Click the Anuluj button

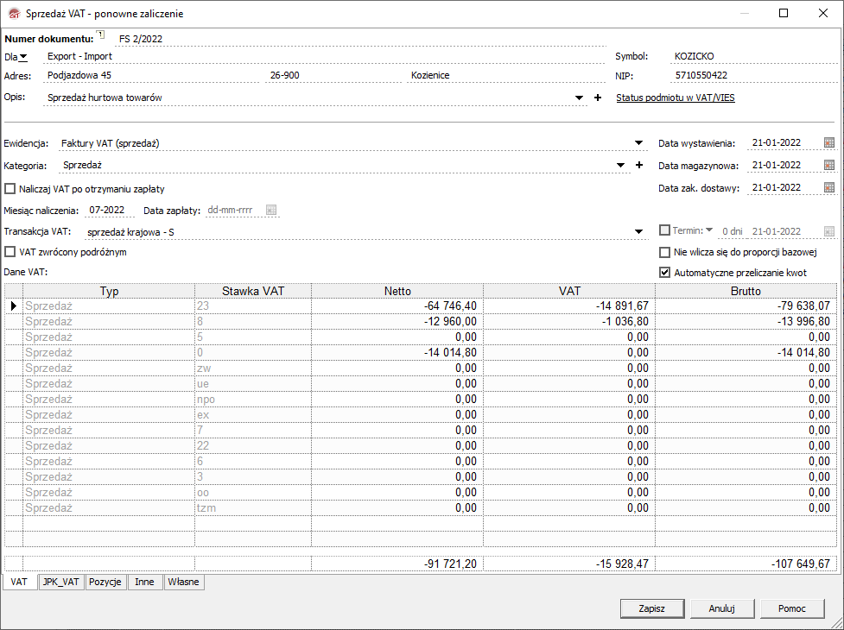coord(722,608)
